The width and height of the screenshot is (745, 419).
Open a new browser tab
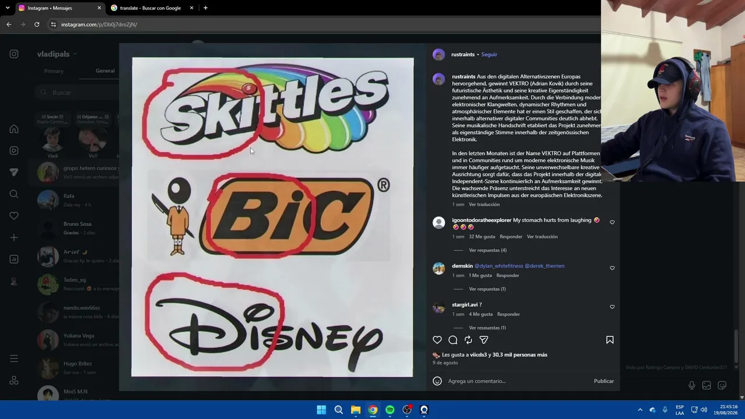pos(205,8)
